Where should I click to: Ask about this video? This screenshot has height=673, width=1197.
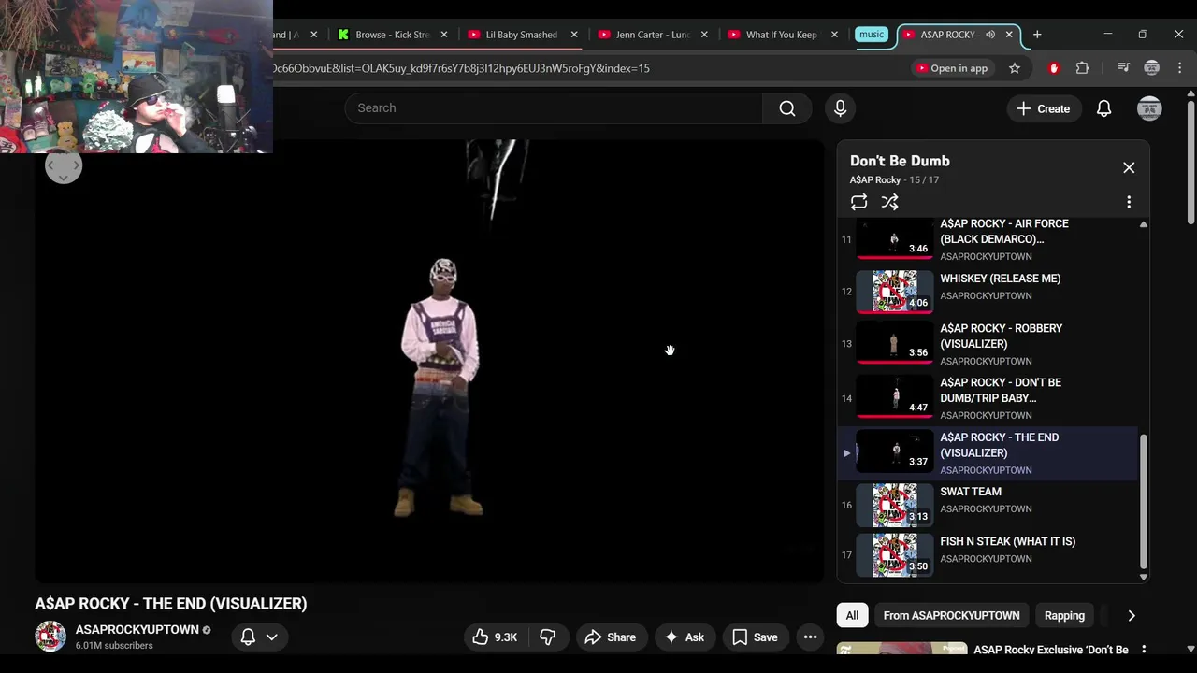(684, 637)
